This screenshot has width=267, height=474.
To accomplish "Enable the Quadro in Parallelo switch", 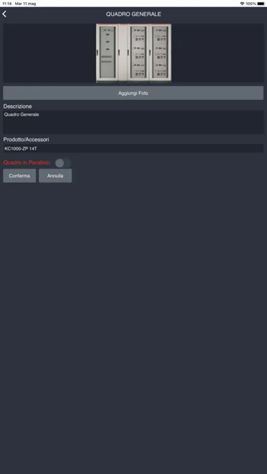I will click(63, 163).
